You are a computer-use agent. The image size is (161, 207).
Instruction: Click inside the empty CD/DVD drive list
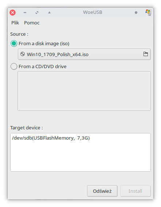[84, 91]
